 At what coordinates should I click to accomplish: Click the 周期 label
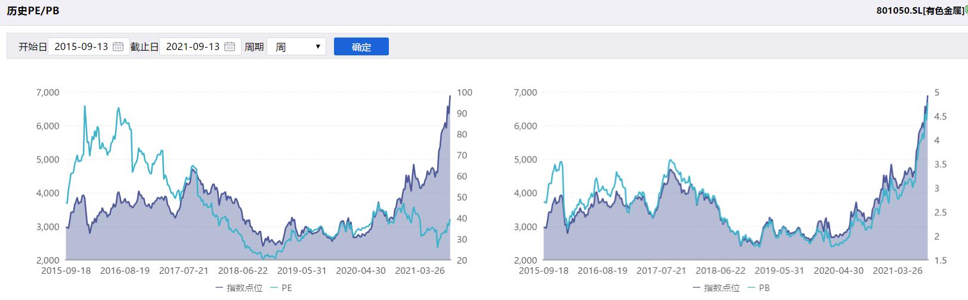[254, 47]
